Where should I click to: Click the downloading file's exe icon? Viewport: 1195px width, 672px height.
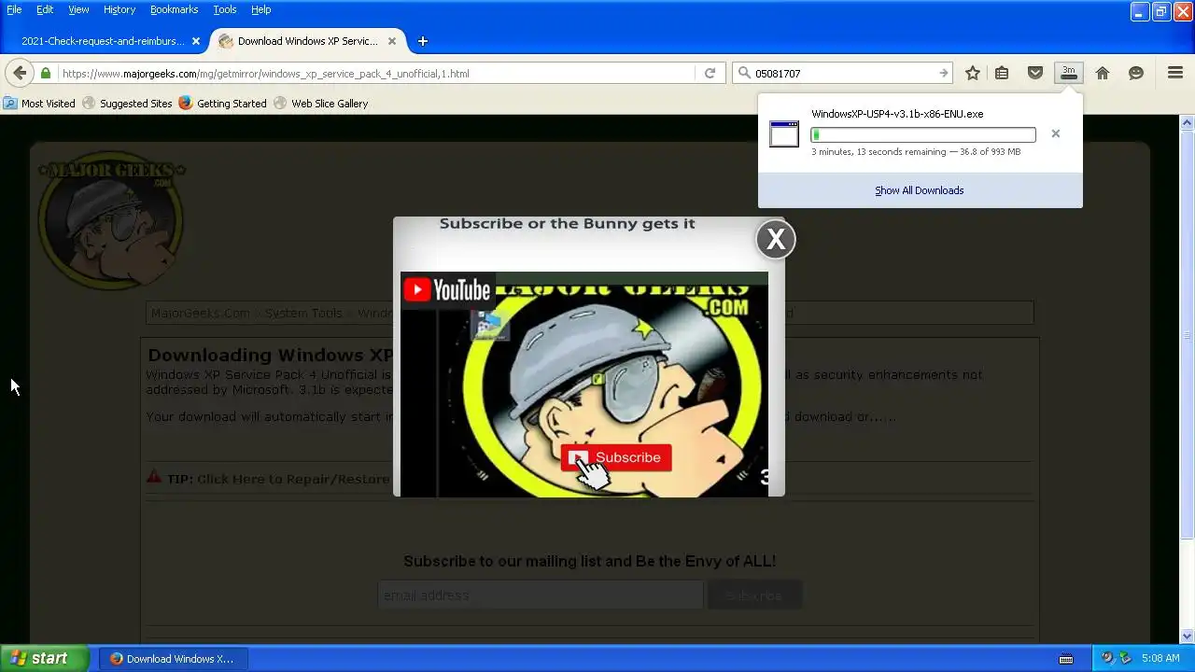[x=784, y=133]
